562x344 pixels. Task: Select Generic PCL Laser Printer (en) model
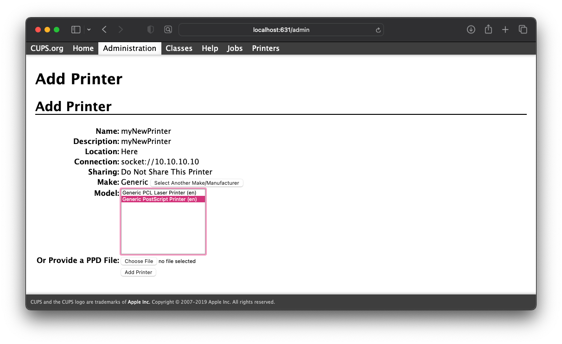[x=163, y=193]
